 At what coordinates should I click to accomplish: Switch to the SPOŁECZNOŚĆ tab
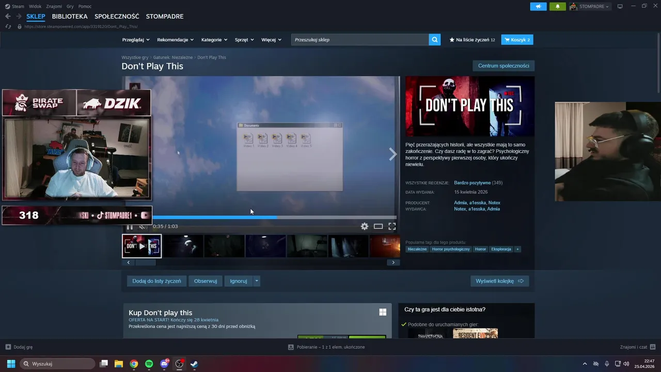(x=117, y=17)
